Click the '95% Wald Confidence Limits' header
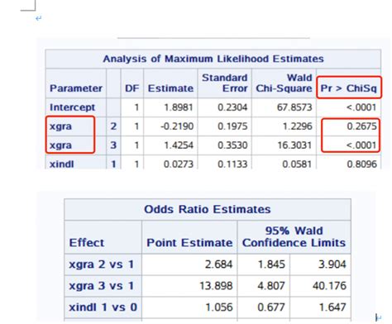This screenshot has width=392, height=324. pos(294,237)
